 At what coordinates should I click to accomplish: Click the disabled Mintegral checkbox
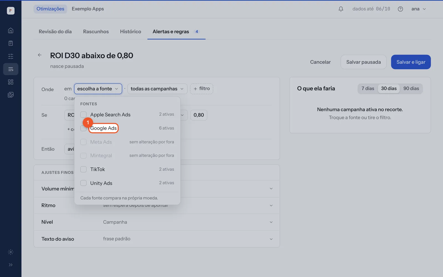tap(83, 156)
